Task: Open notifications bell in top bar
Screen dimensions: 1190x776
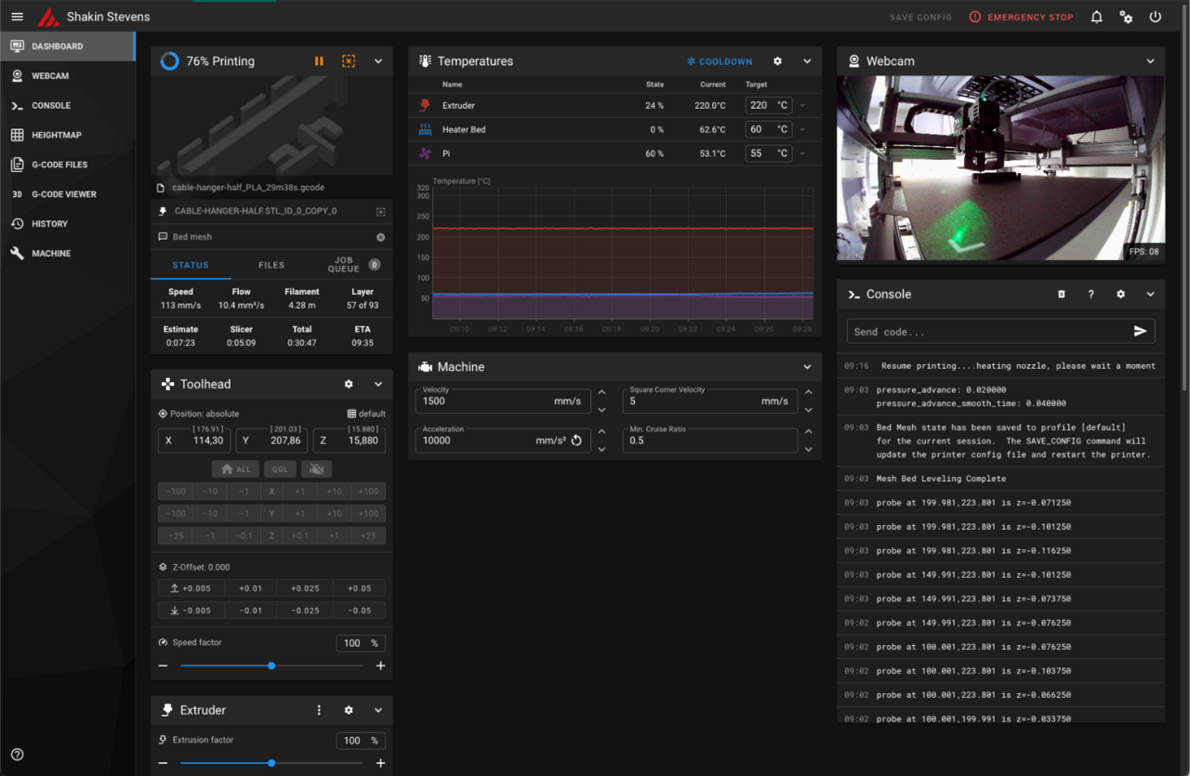Action: point(1096,17)
